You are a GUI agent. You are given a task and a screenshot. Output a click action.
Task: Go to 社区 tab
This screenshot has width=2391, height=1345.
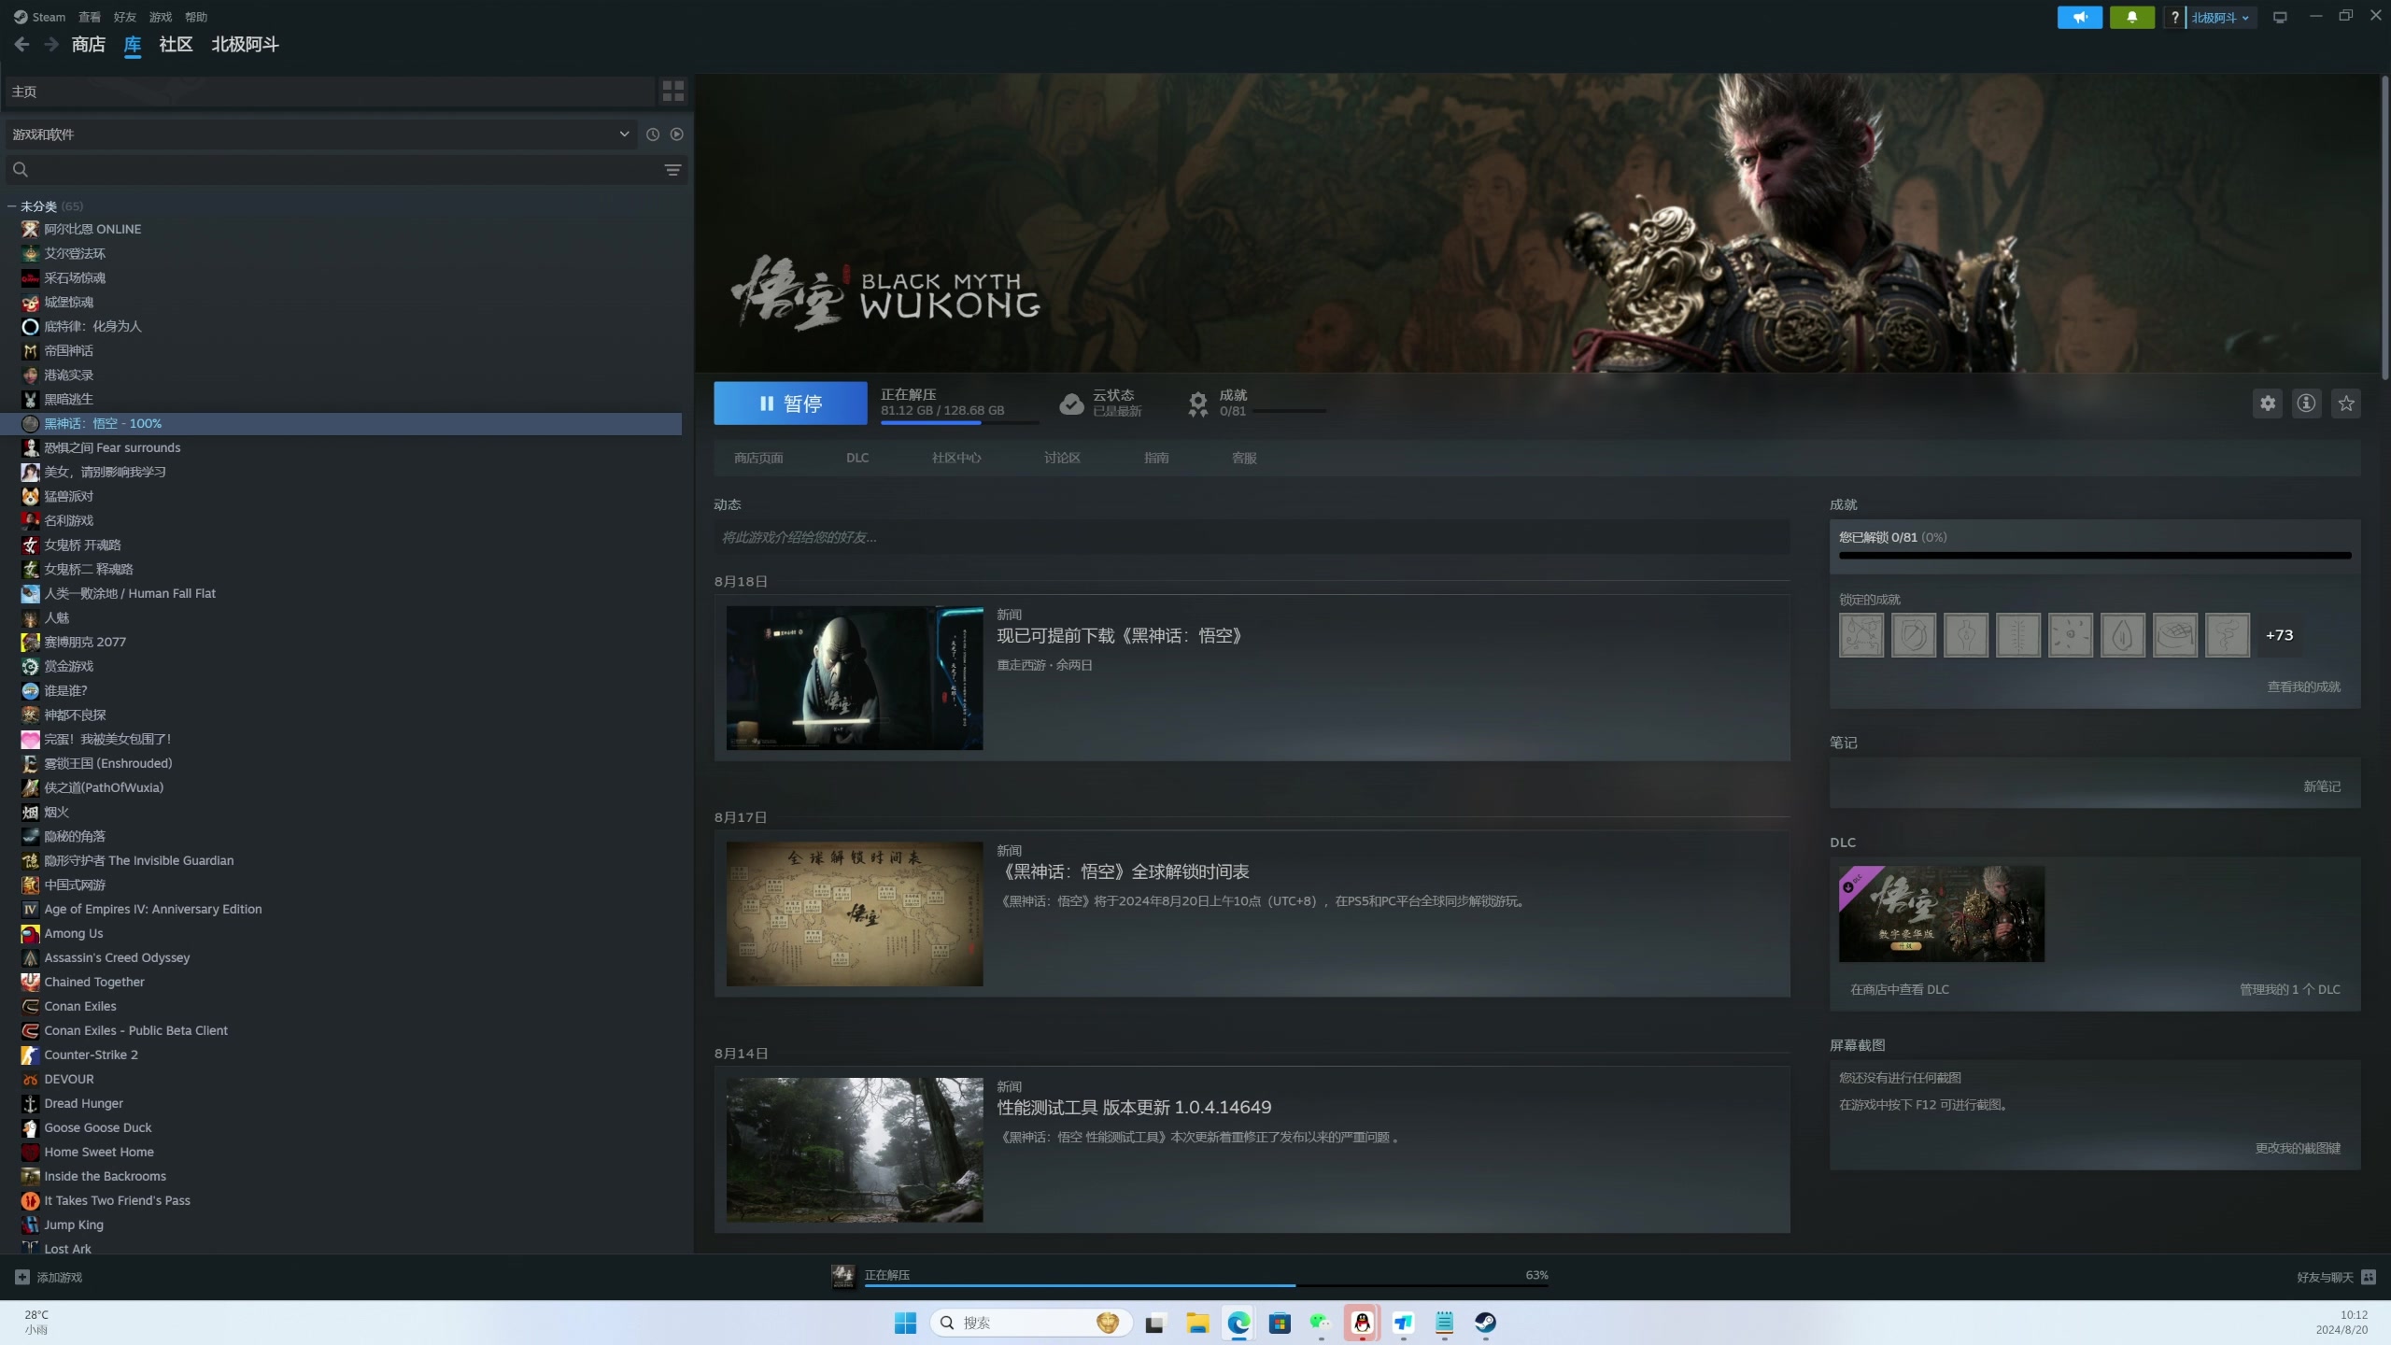click(x=176, y=44)
